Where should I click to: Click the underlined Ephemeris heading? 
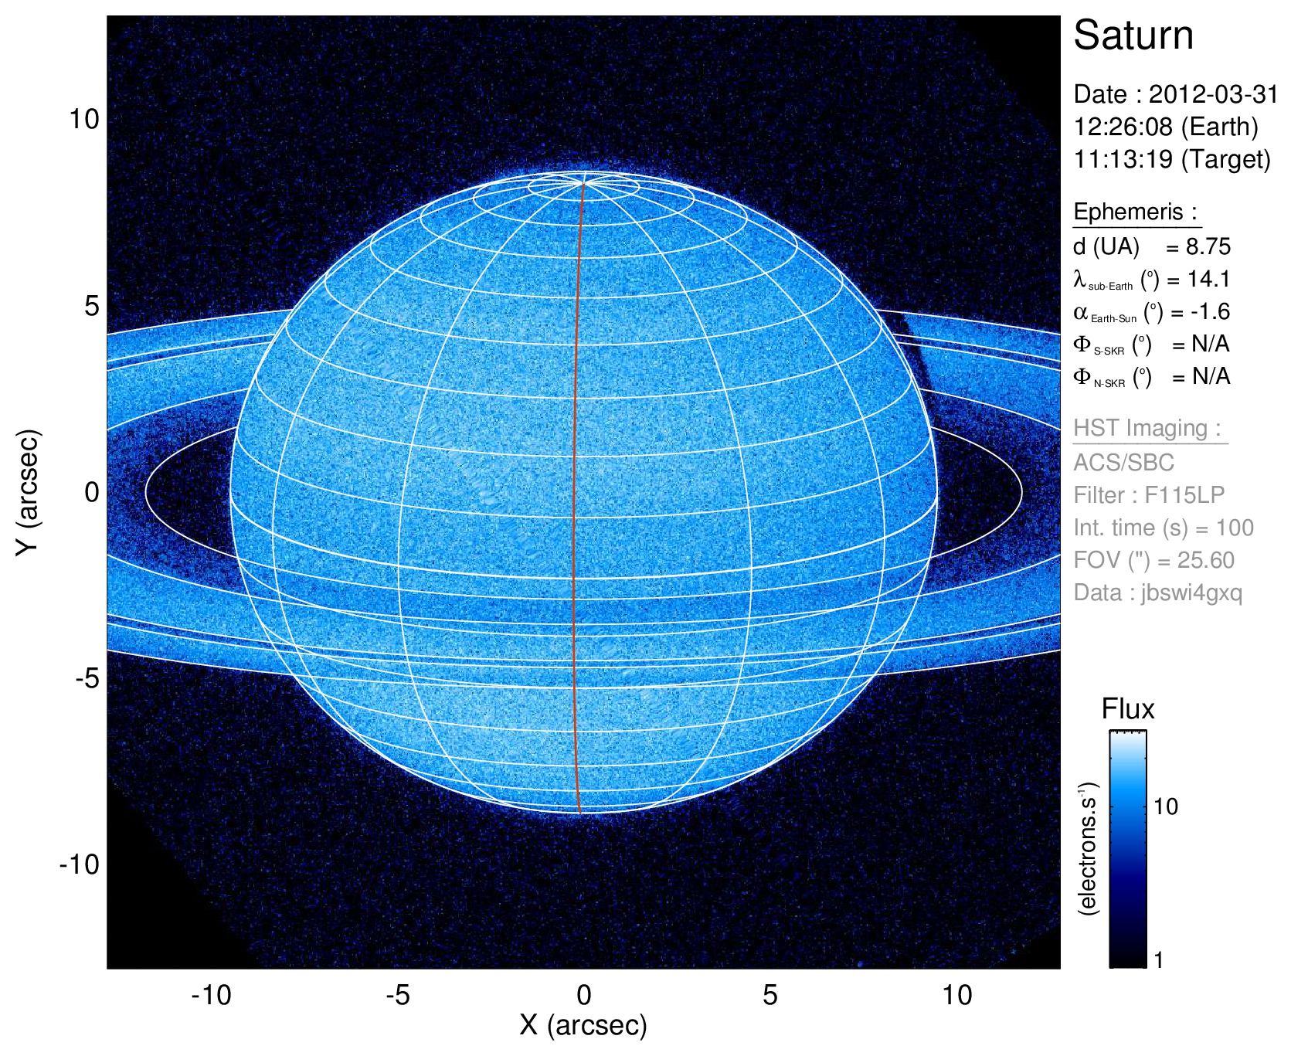(x=1135, y=212)
